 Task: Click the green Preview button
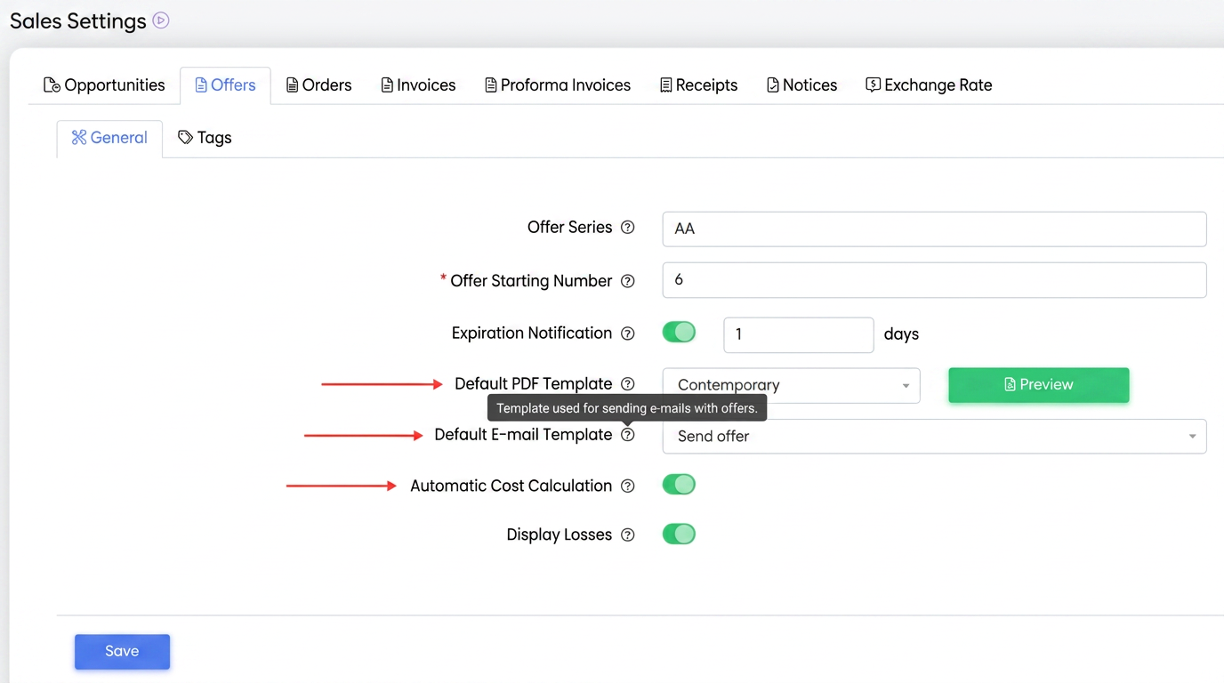(1039, 385)
